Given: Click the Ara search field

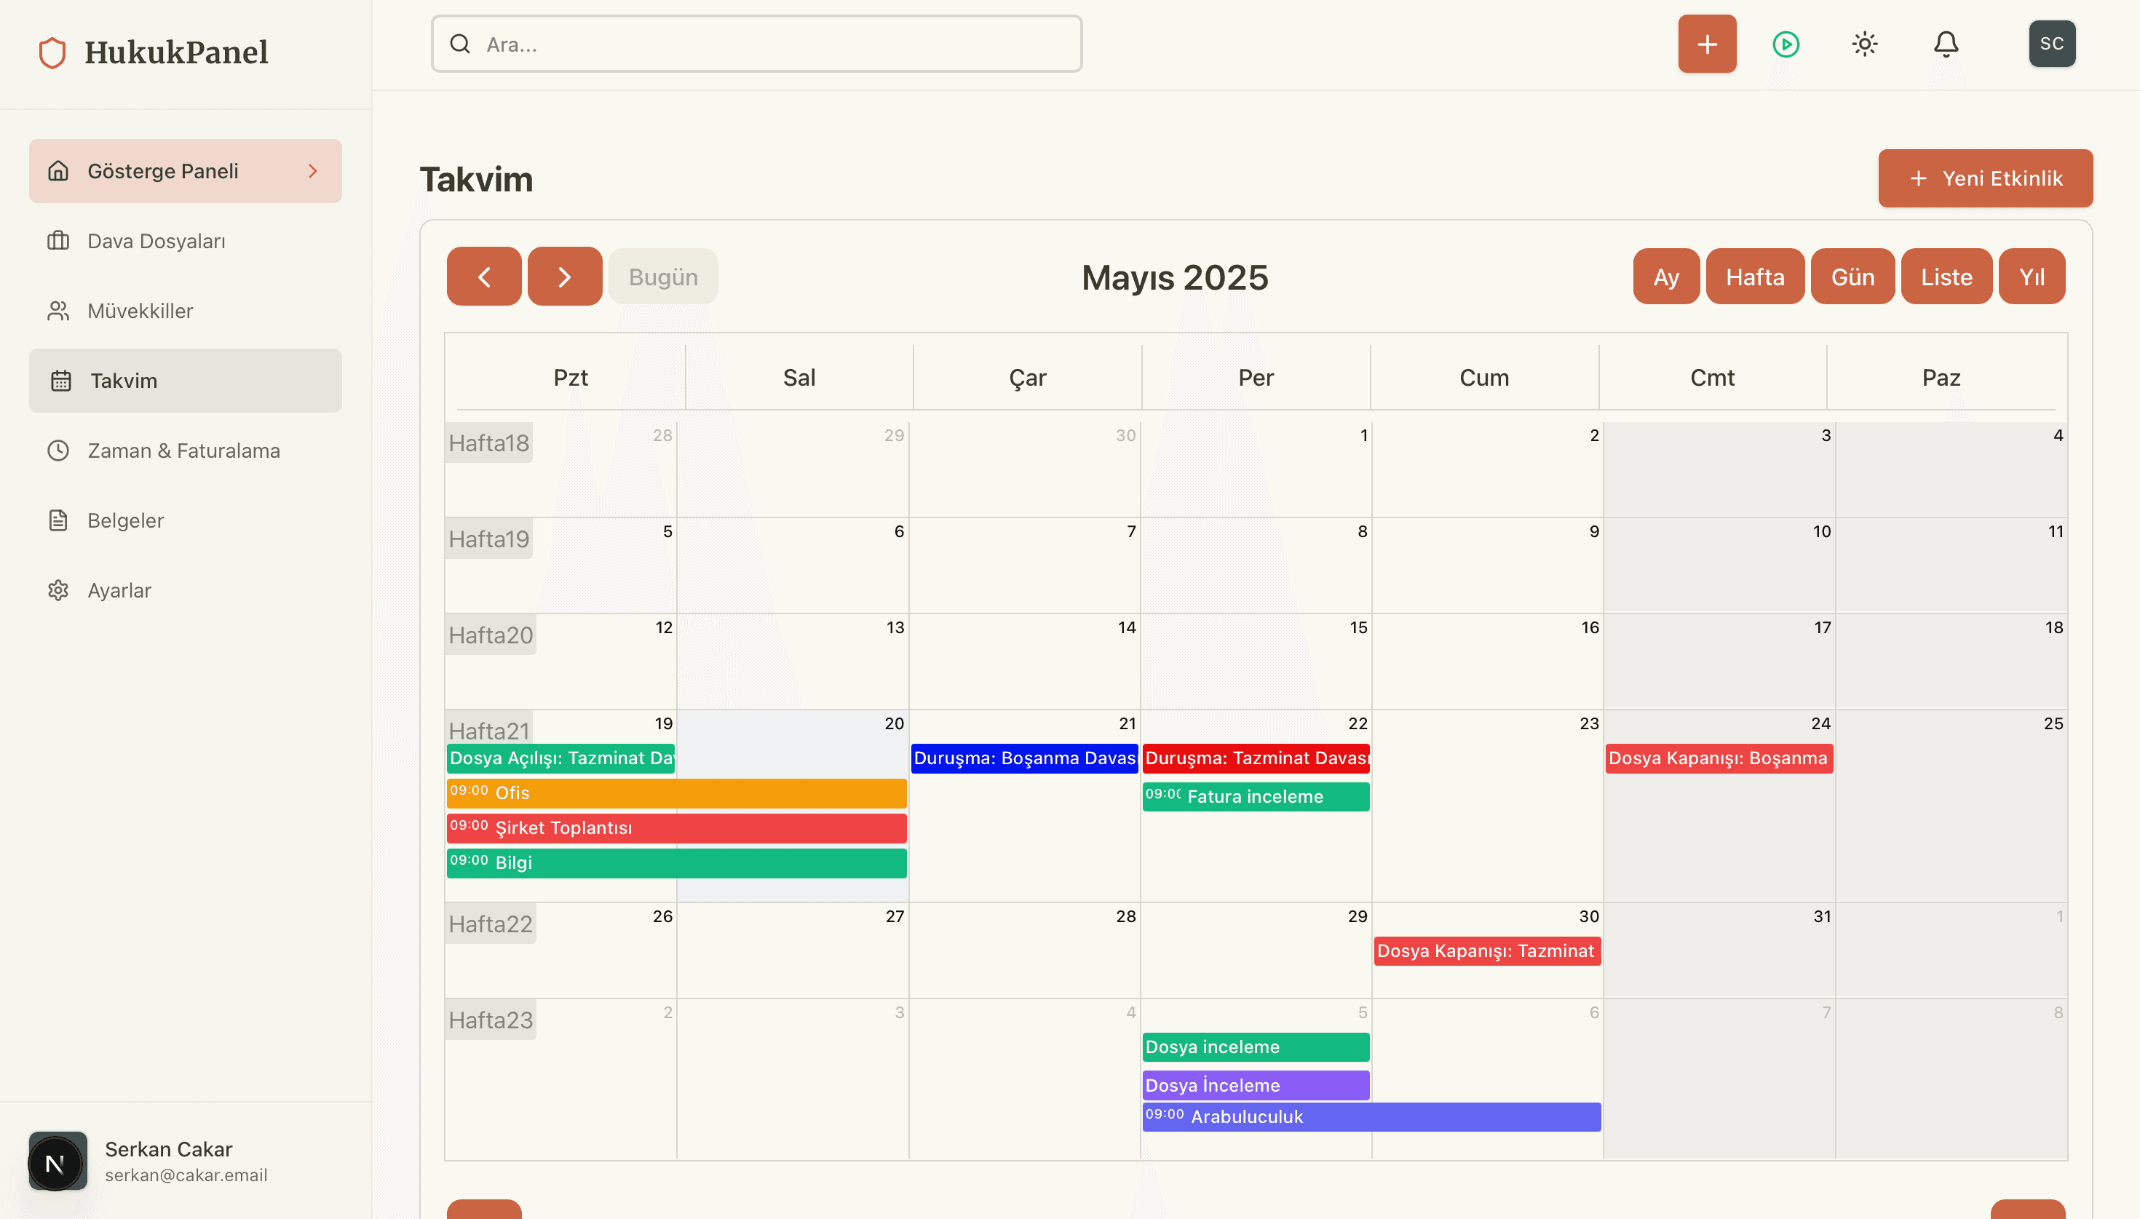Looking at the screenshot, I should pos(756,44).
